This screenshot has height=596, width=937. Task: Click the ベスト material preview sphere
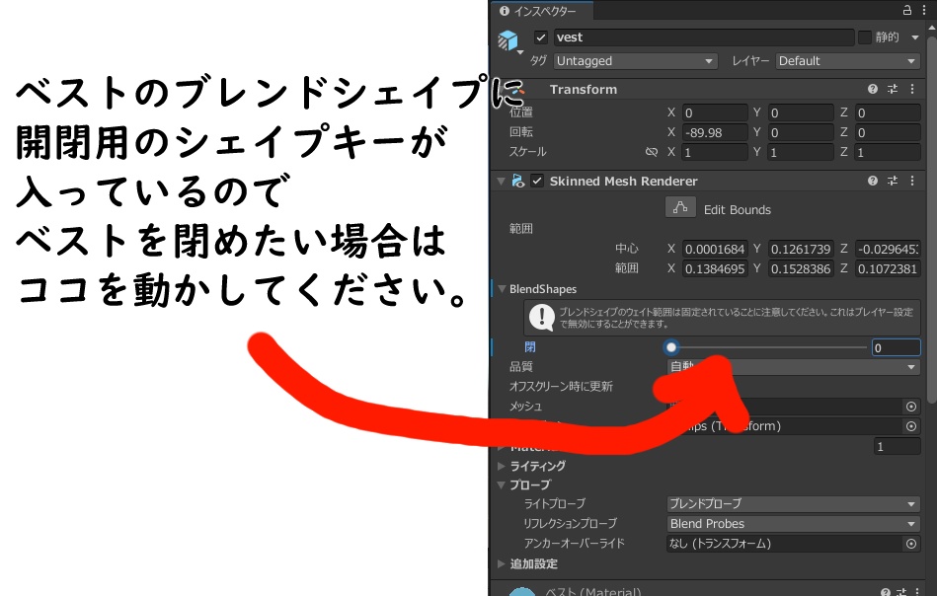pos(522,591)
